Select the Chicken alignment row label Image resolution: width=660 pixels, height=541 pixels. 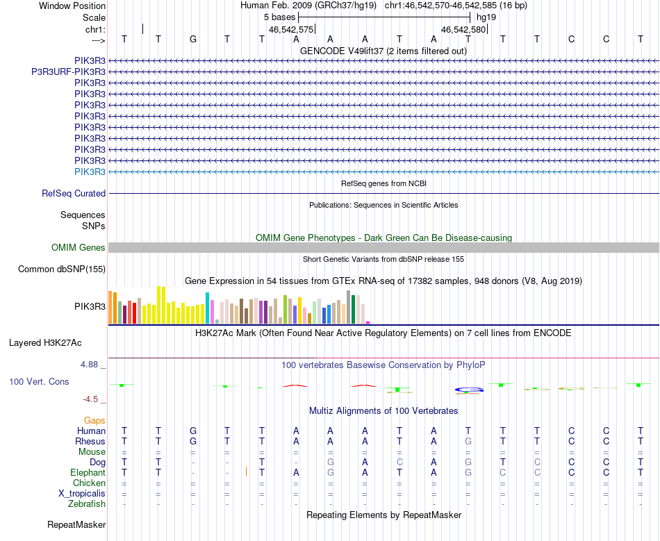89,483
